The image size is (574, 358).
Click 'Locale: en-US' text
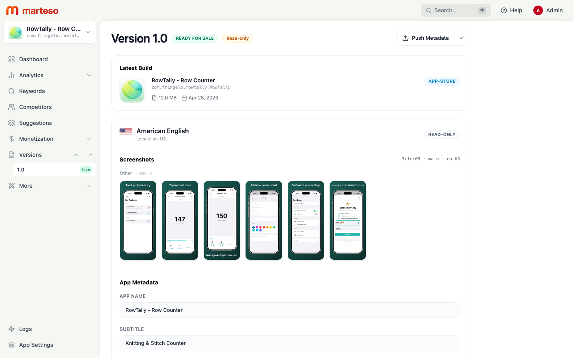pos(151,139)
